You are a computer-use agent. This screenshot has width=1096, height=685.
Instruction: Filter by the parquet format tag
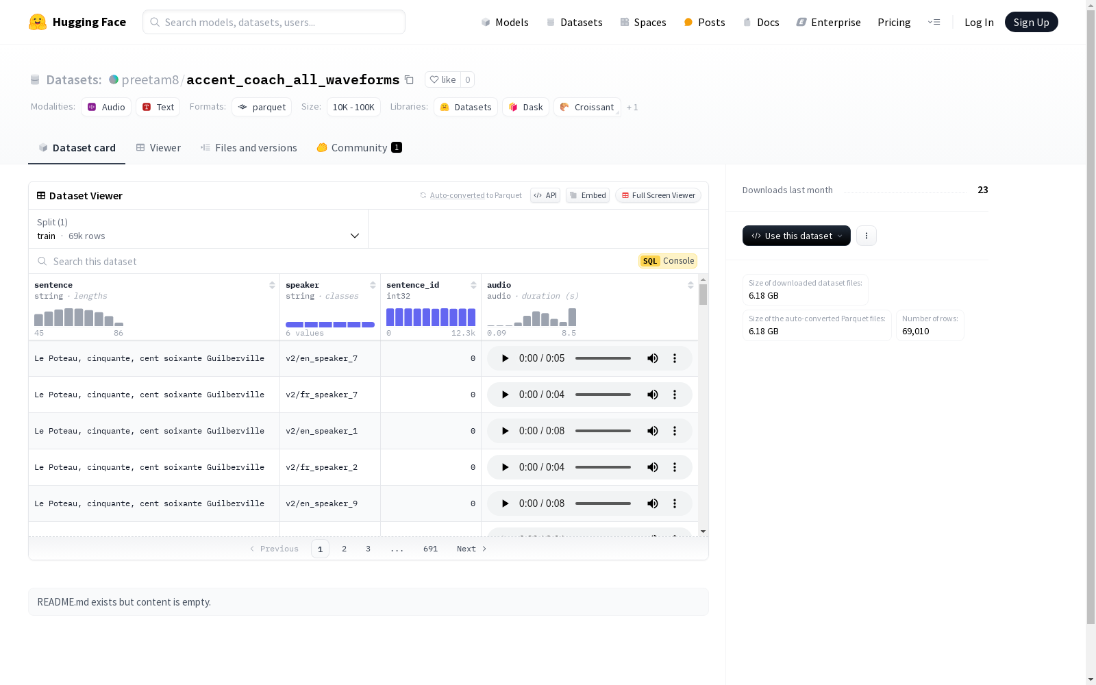tap(262, 107)
